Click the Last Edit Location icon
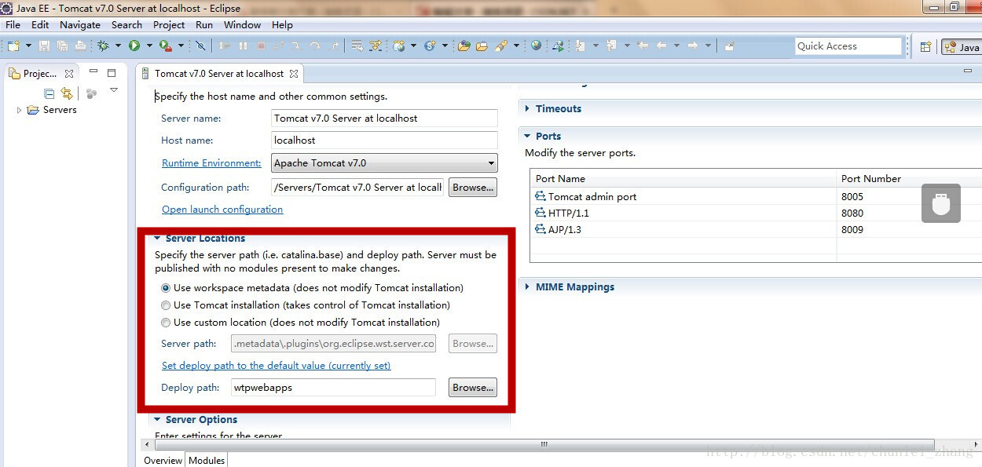 (643, 46)
